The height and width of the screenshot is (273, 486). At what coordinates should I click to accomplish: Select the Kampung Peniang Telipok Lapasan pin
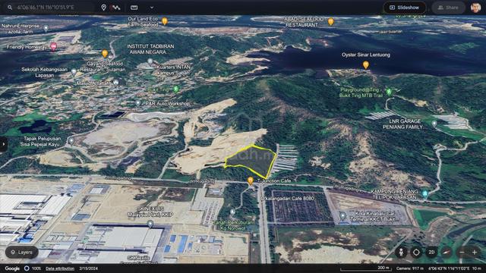425,194
